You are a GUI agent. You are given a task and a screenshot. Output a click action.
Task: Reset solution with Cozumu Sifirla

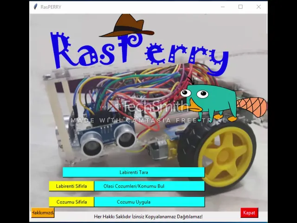click(71, 202)
